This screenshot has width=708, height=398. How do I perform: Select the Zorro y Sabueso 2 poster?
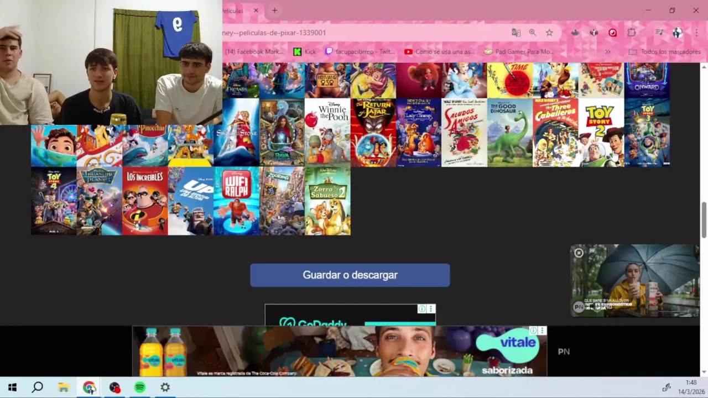tap(327, 201)
